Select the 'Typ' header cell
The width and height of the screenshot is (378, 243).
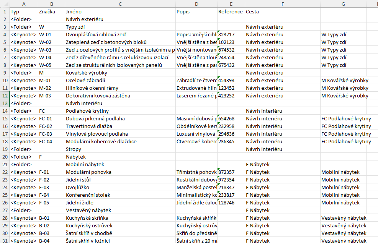click(23, 11)
